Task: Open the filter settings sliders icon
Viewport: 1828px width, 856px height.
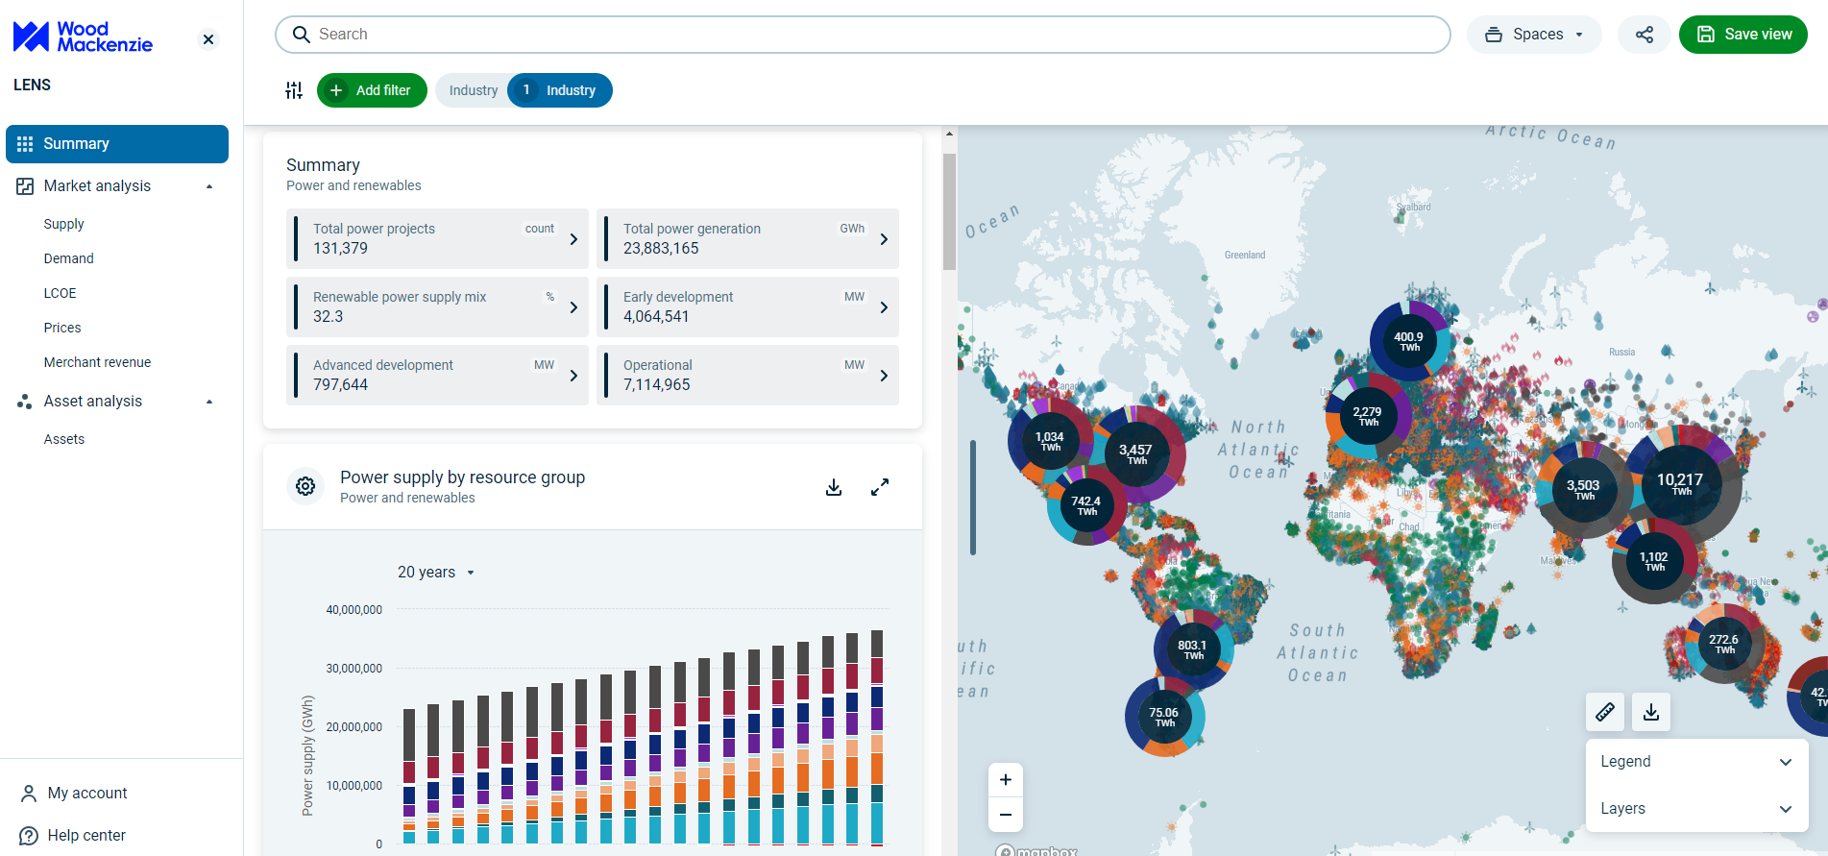Action: click(x=294, y=90)
